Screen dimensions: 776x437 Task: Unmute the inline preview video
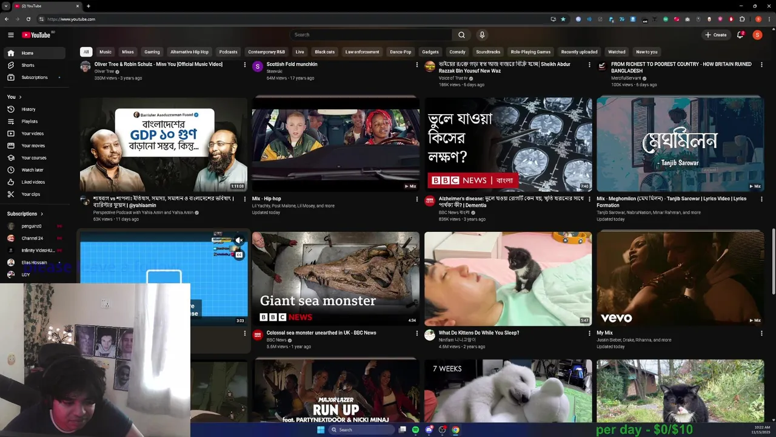tap(239, 240)
